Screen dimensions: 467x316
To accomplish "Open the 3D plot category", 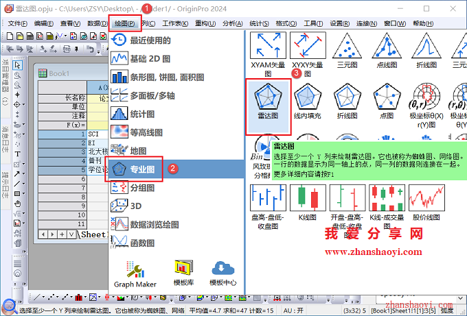I will click(177, 206).
